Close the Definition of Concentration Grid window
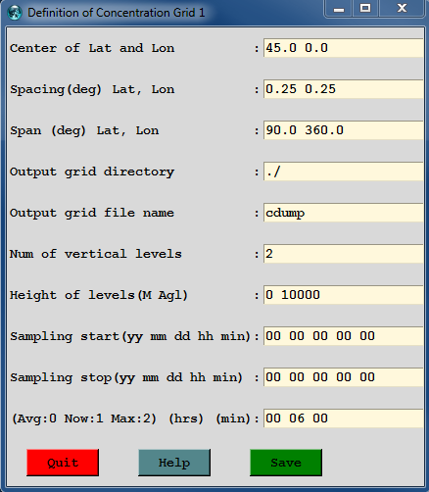 pyautogui.click(x=402, y=9)
